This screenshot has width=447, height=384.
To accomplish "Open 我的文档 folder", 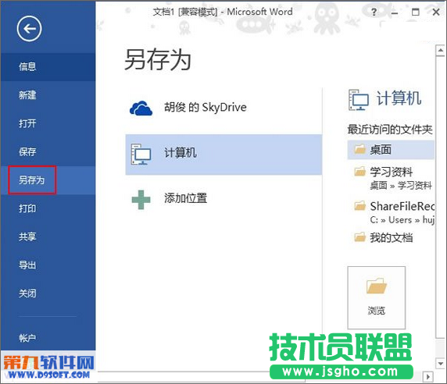I will tap(391, 238).
